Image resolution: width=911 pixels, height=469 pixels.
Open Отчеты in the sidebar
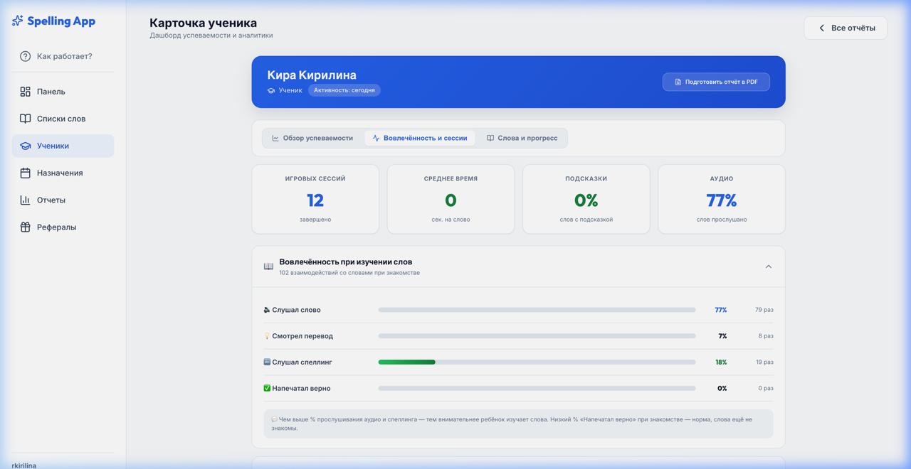pyautogui.click(x=63, y=200)
